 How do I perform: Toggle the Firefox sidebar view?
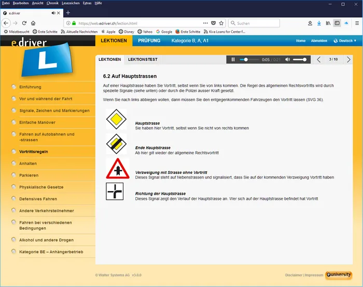[337, 23]
